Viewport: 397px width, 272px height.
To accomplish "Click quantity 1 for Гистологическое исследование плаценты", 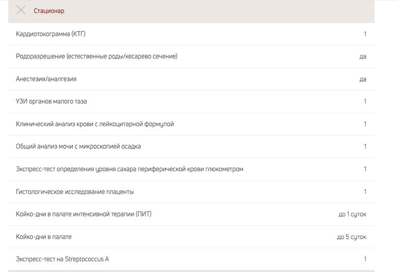I will click(365, 192).
